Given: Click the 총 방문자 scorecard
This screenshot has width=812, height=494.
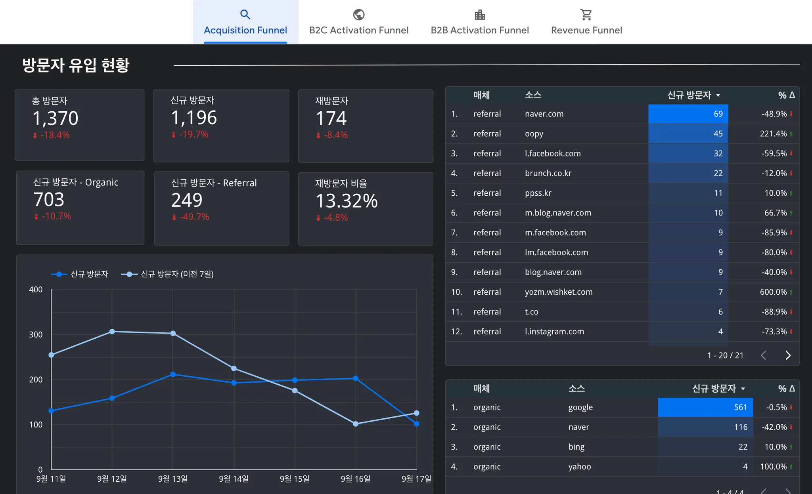Looking at the screenshot, I should [79, 125].
